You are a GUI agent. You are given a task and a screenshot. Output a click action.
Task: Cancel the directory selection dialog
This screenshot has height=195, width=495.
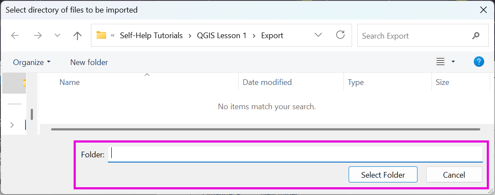pyautogui.click(x=454, y=175)
